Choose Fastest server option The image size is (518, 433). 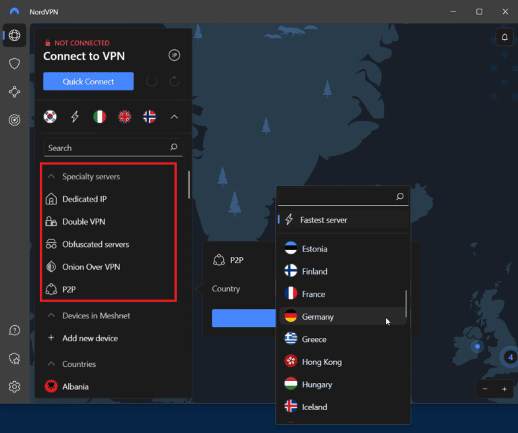pyautogui.click(x=324, y=220)
